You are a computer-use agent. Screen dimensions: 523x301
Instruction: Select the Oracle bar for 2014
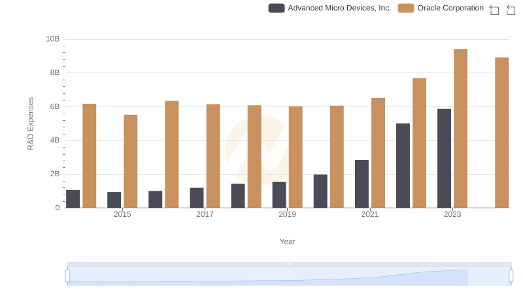(90, 156)
